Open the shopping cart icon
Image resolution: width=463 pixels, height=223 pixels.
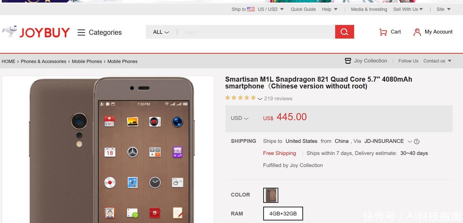[383, 32]
